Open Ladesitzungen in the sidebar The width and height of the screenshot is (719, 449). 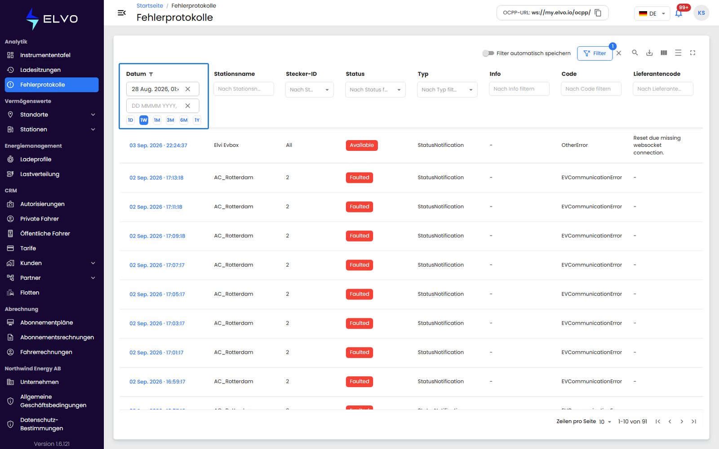[x=52, y=70]
